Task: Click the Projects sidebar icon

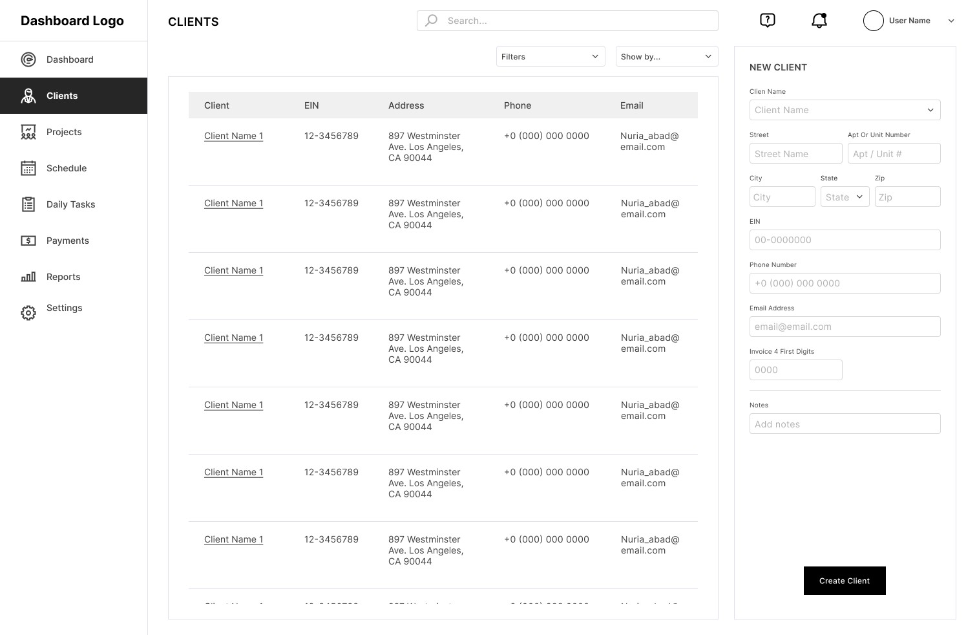Action: pos(28,132)
